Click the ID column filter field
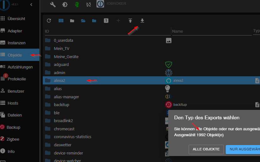The height and width of the screenshot is (162, 260). pyautogui.click(x=108, y=31)
